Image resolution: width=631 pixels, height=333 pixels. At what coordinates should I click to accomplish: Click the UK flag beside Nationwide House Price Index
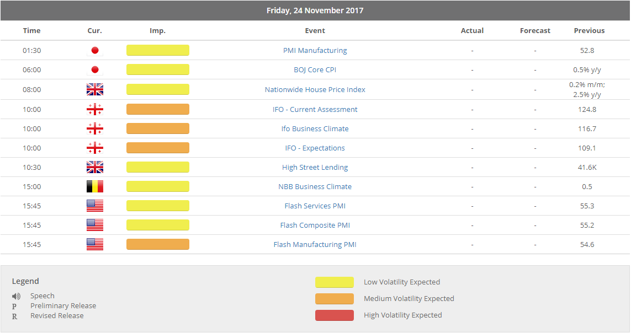pyautogui.click(x=94, y=90)
